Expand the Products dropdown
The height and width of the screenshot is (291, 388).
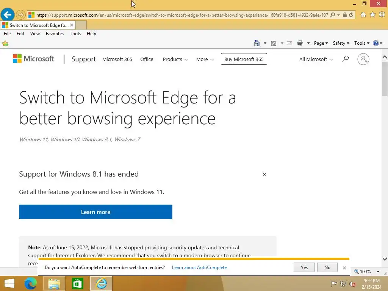click(x=175, y=59)
